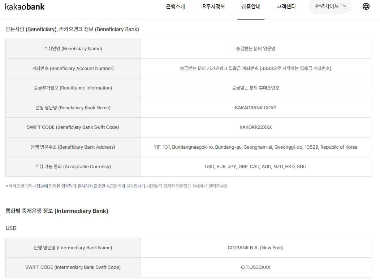Click the kakaobank logo

(25, 6)
